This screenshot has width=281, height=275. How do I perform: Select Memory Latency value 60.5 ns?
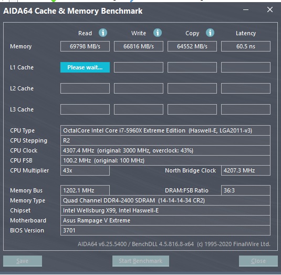(x=246, y=46)
